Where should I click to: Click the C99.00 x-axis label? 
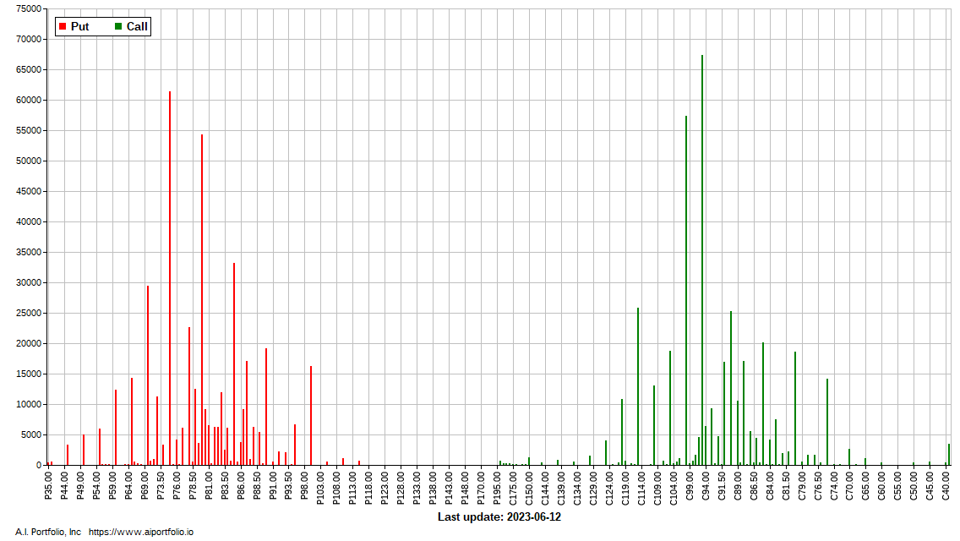pos(689,486)
